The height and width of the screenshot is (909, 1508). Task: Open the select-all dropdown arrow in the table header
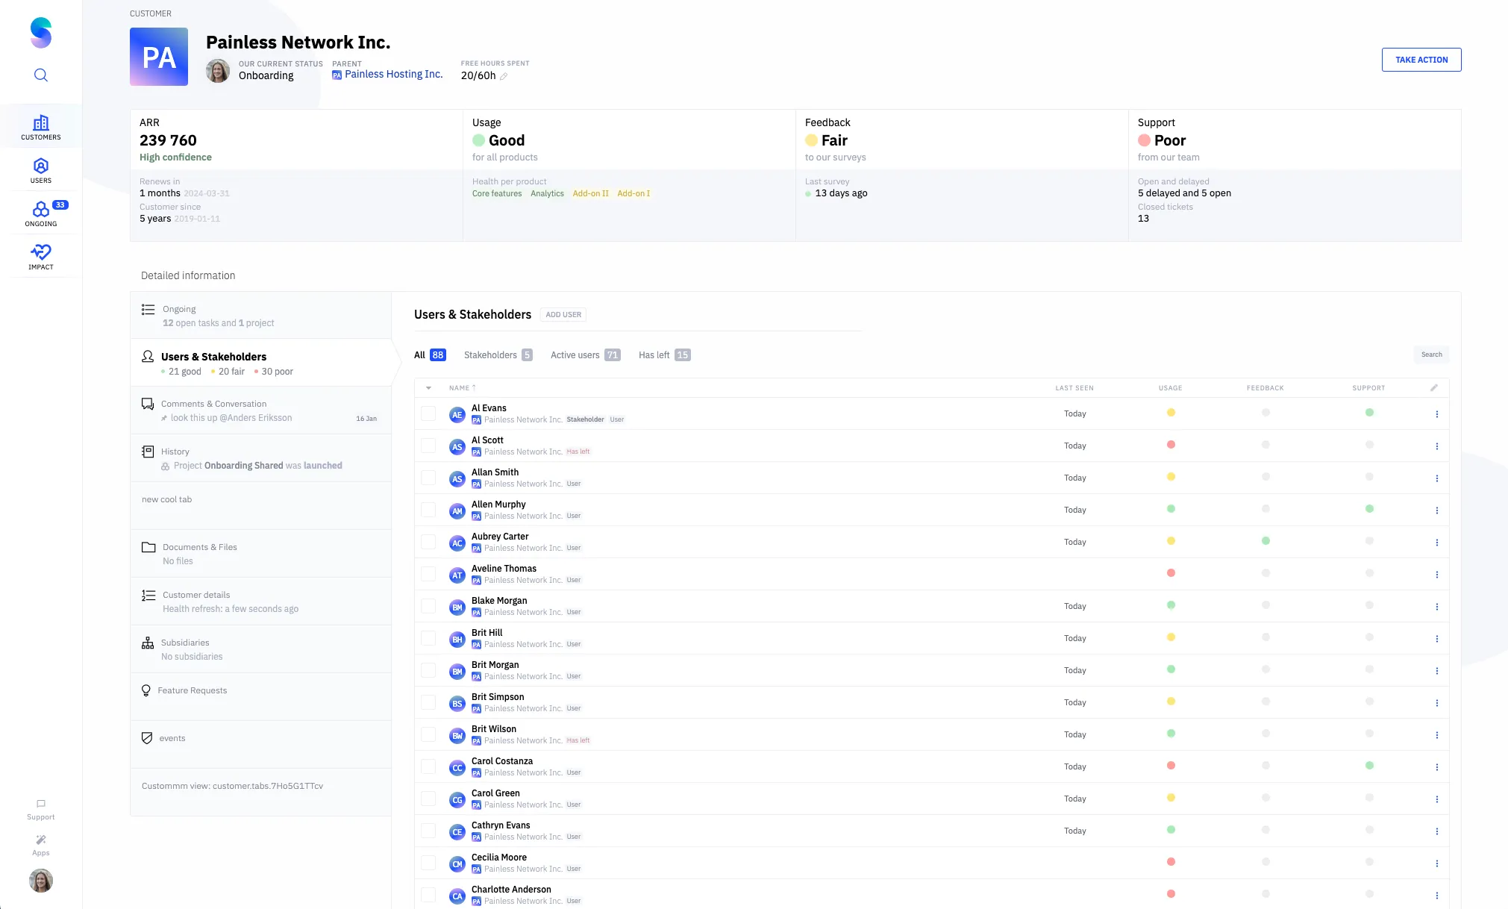[428, 388]
